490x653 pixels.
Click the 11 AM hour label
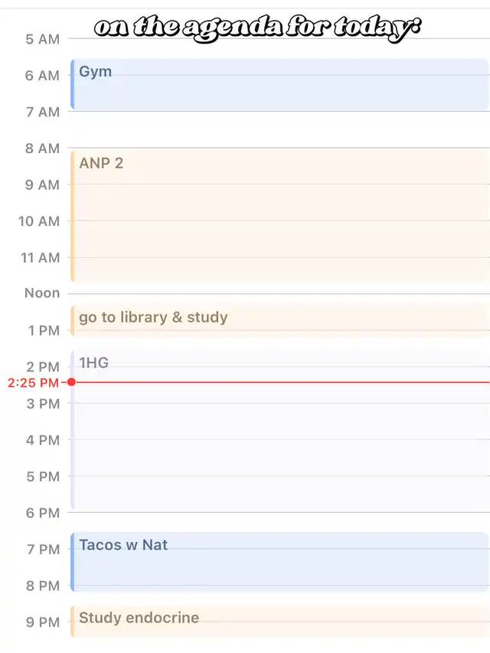coord(40,258)
